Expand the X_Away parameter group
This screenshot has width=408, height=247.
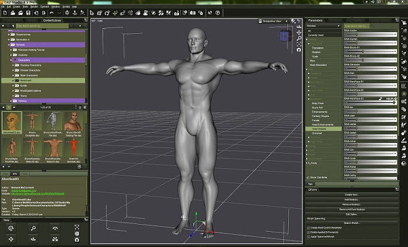pyautogui.click(x=307, y=163)
